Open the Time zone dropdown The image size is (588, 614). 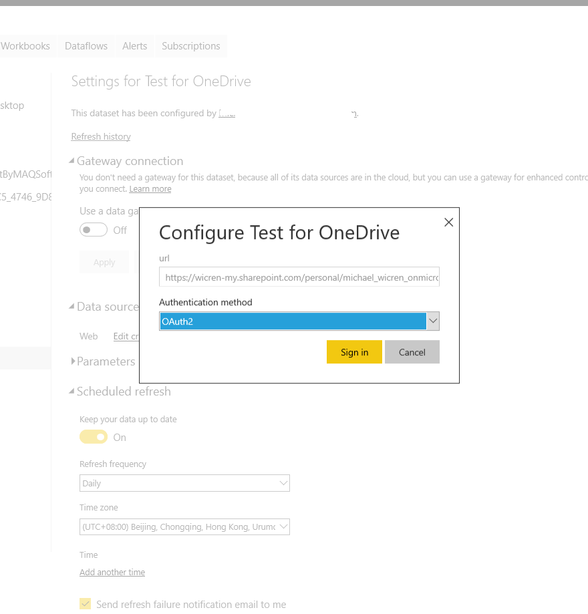coord(184,526)
